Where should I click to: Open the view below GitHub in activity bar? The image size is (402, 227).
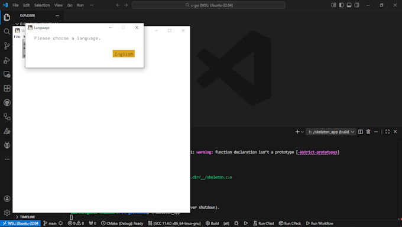[7, 117]
